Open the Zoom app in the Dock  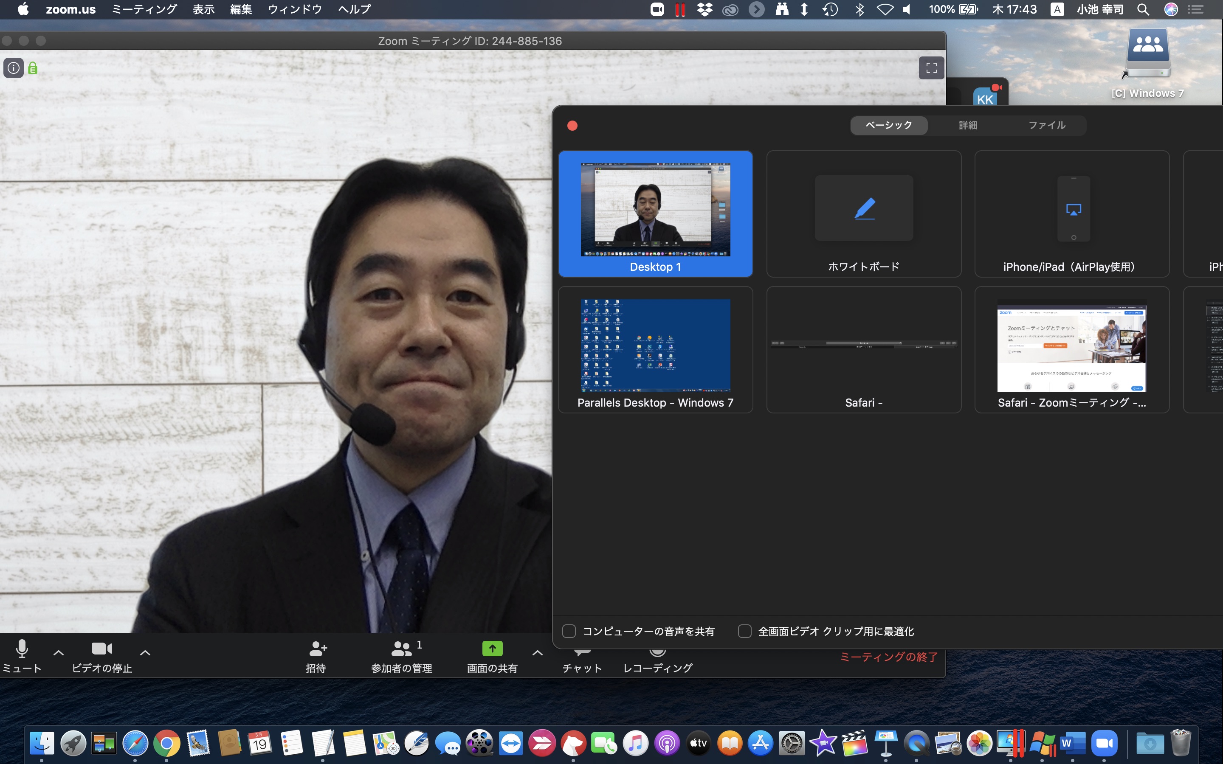click(x=1104, y=743)
